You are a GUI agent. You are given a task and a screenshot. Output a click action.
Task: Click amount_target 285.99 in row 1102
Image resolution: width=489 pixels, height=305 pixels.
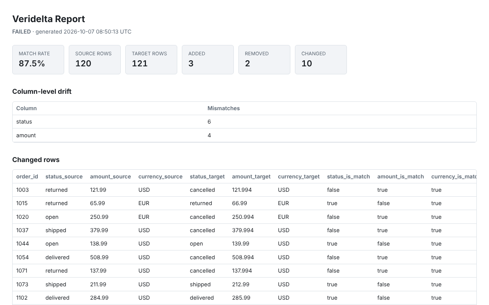tap(241, 298)
